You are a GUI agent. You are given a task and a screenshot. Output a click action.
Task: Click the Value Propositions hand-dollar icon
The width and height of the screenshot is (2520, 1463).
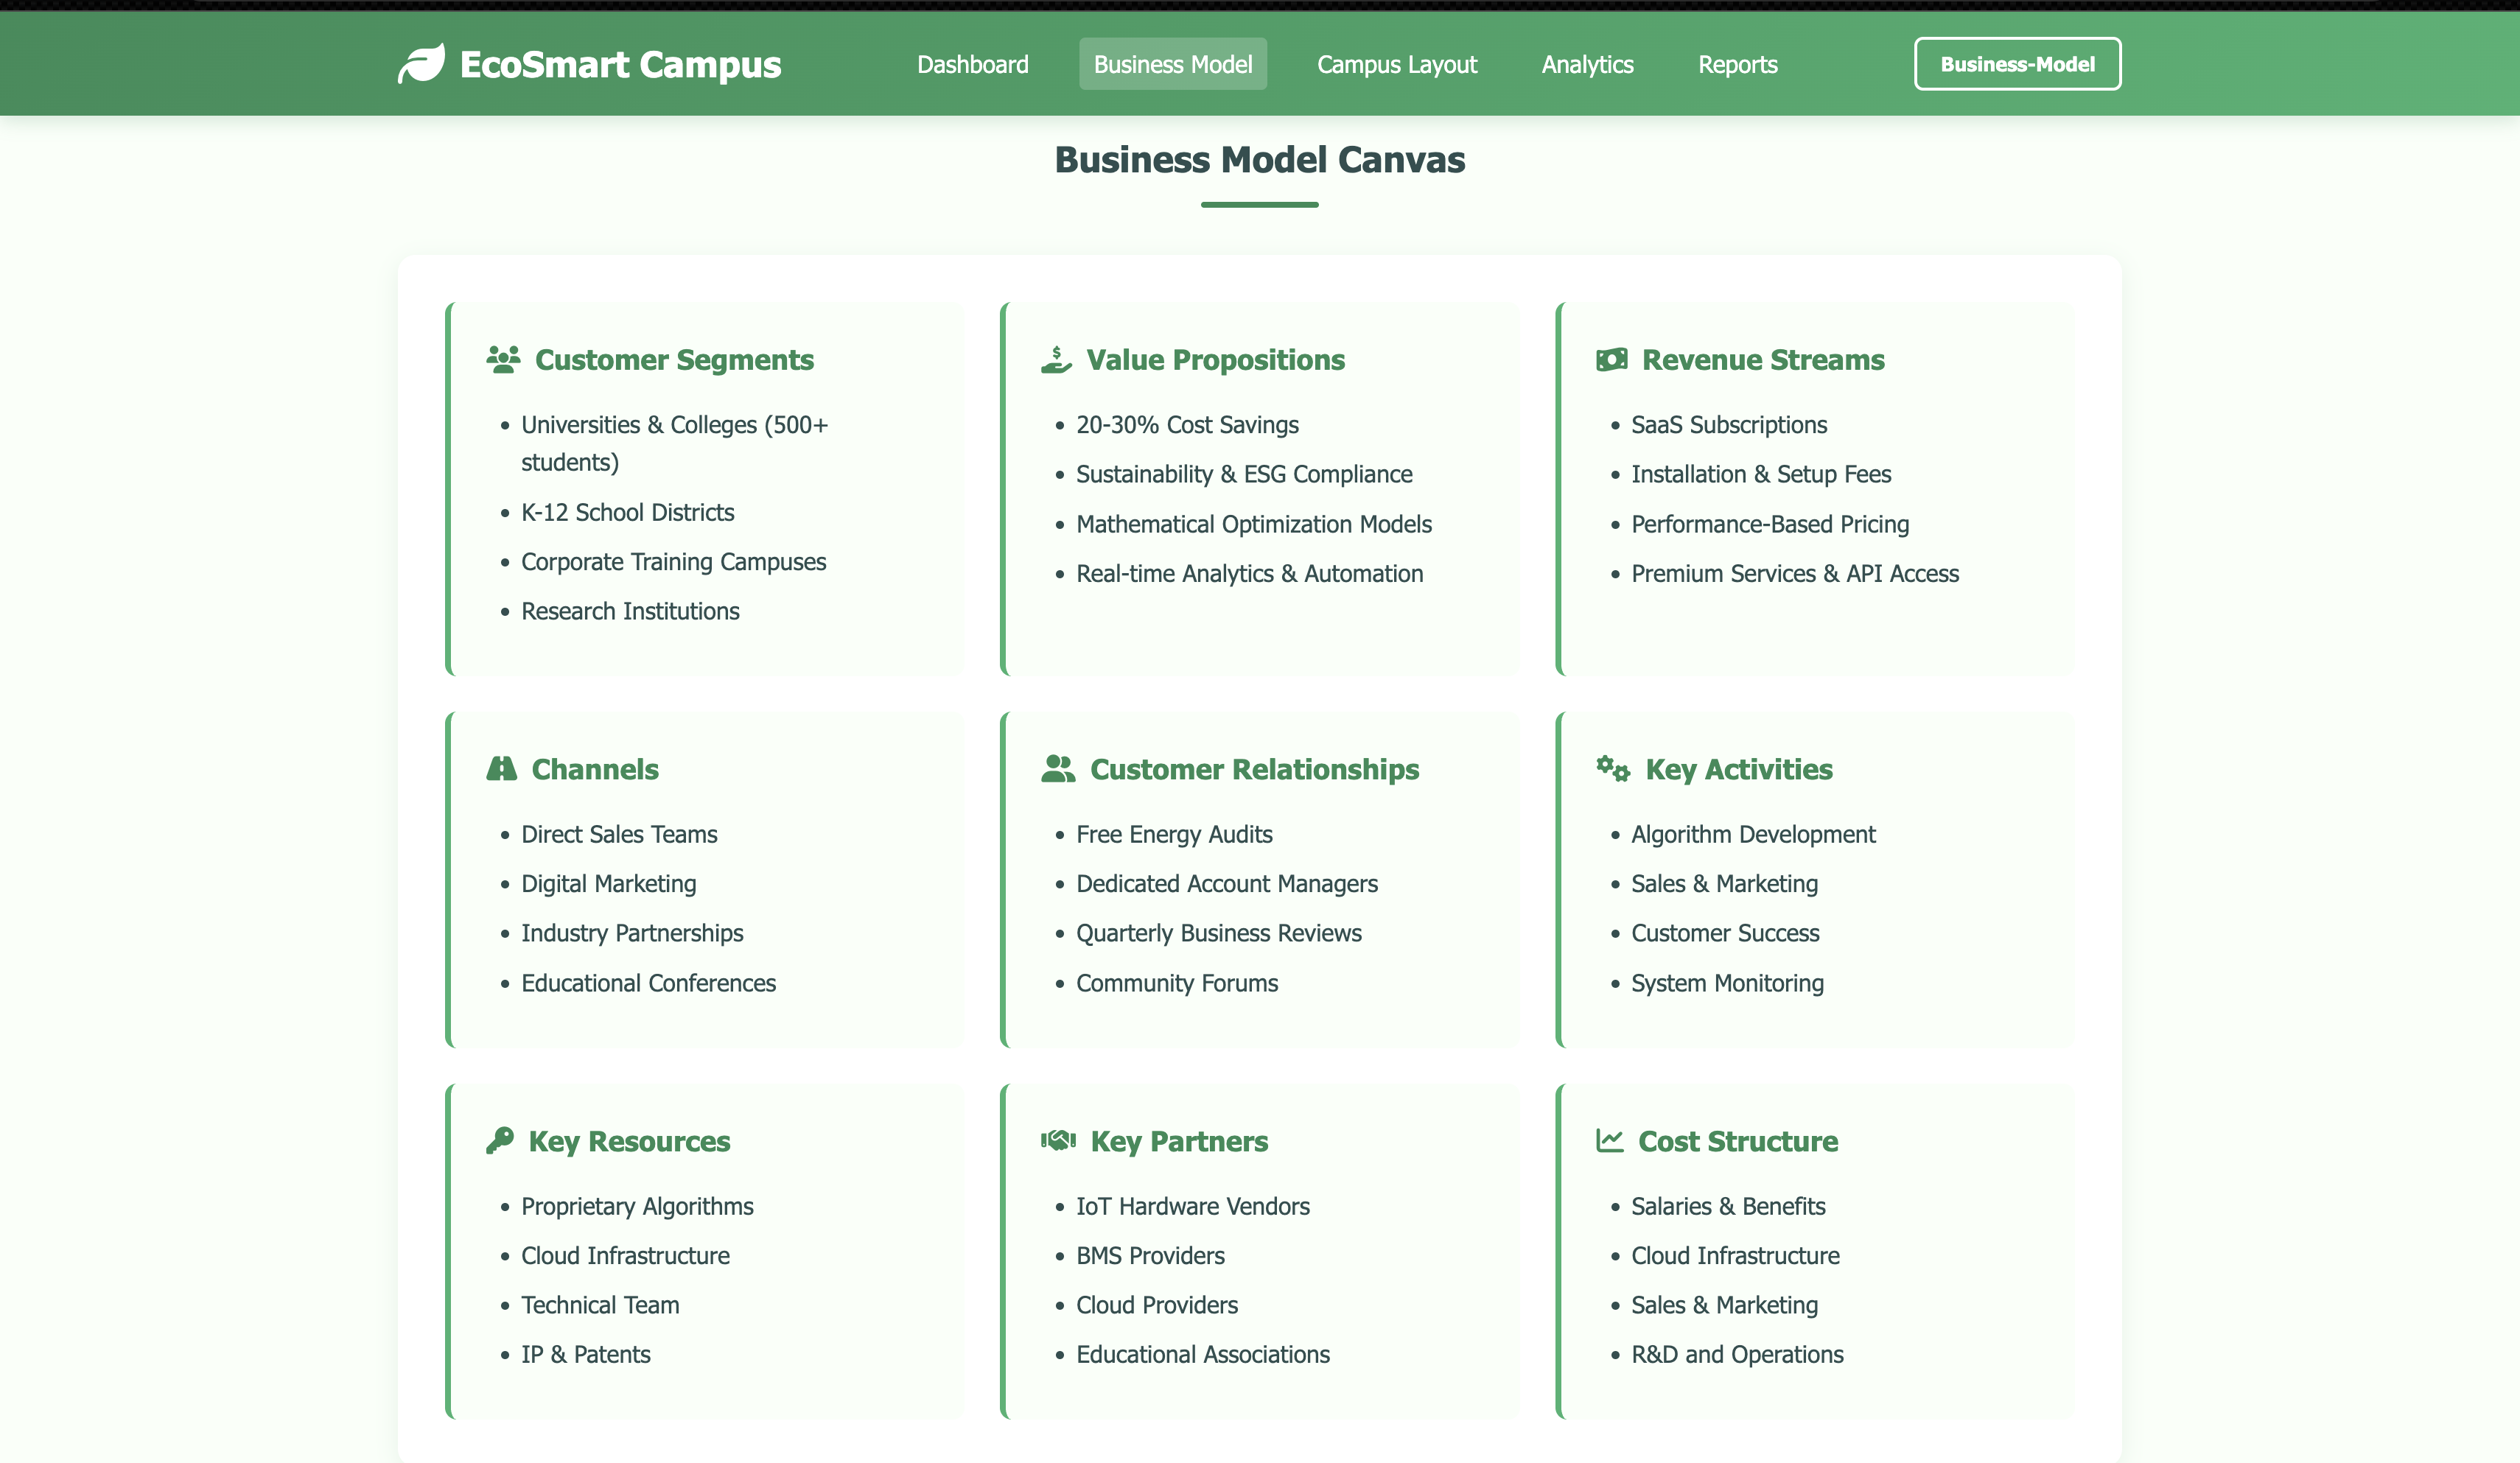point(1056,360)
